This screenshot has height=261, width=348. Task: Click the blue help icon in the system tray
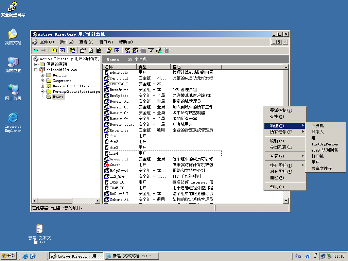[x=307, y=256]
